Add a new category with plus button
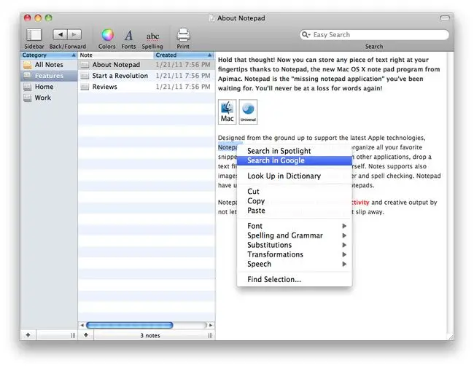Image resolution: width=474 pixels, height=368 pixels. tap(28, 335)
